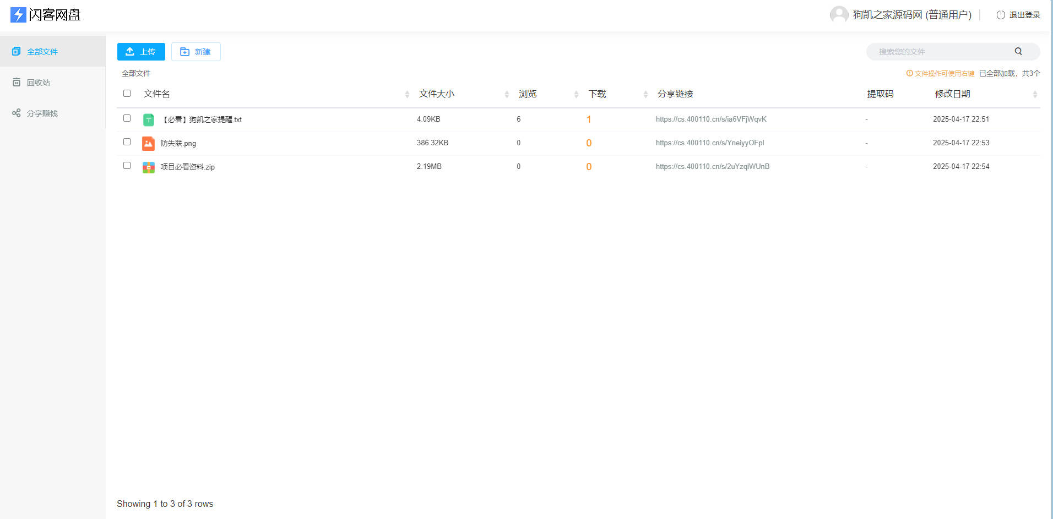
Task: Toggle the select-all checkbox in table header
Action: coord(127,94)
